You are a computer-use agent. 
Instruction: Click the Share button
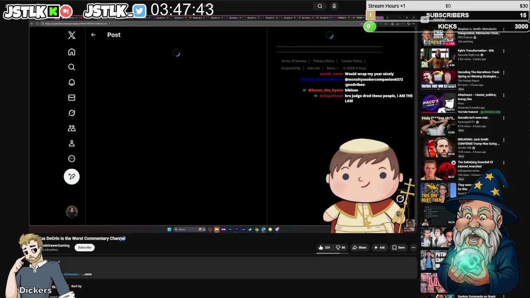pyautogui.click(x=359, y=248)
